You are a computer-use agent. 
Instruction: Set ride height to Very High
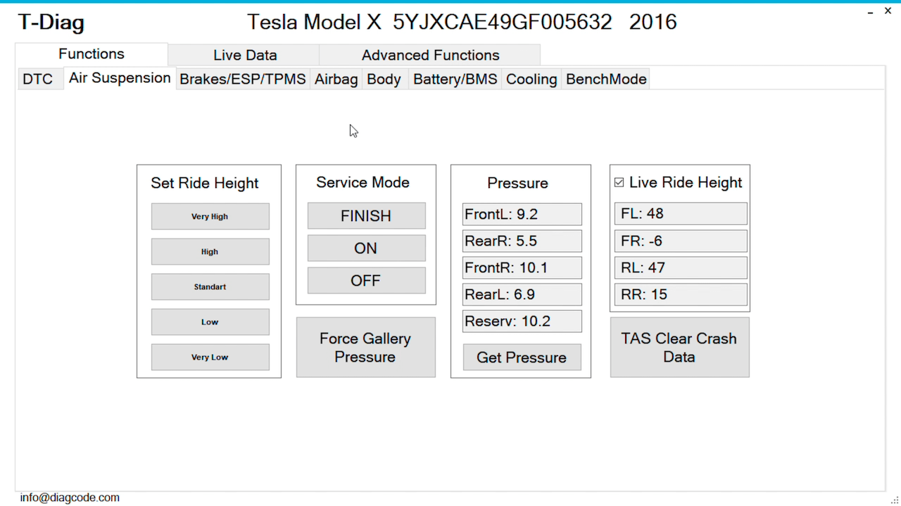[x=210, y=216]
